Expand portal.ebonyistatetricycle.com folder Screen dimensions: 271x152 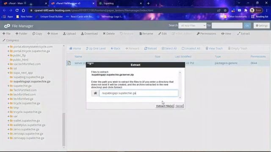click(8, 47)
